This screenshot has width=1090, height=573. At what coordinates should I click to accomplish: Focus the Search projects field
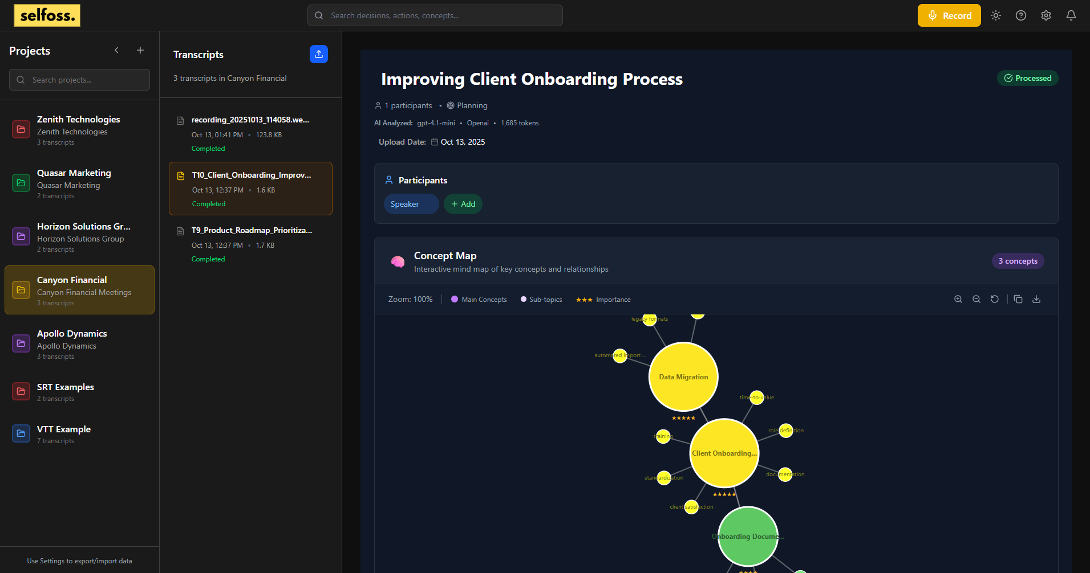(x=80, y=80)
